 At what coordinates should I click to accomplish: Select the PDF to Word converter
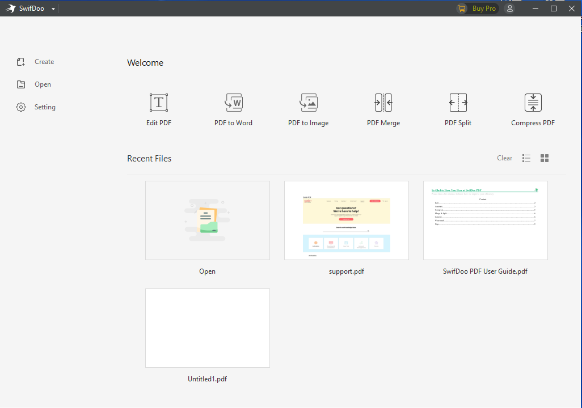233,109
